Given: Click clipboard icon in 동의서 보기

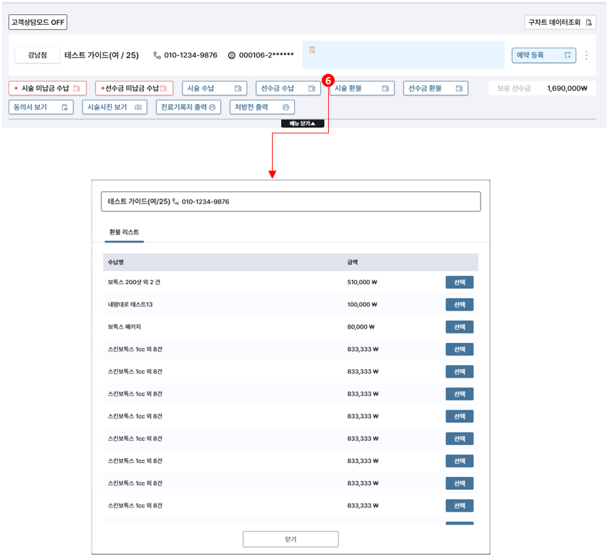Looking at the screenshot, I should 65,107.
